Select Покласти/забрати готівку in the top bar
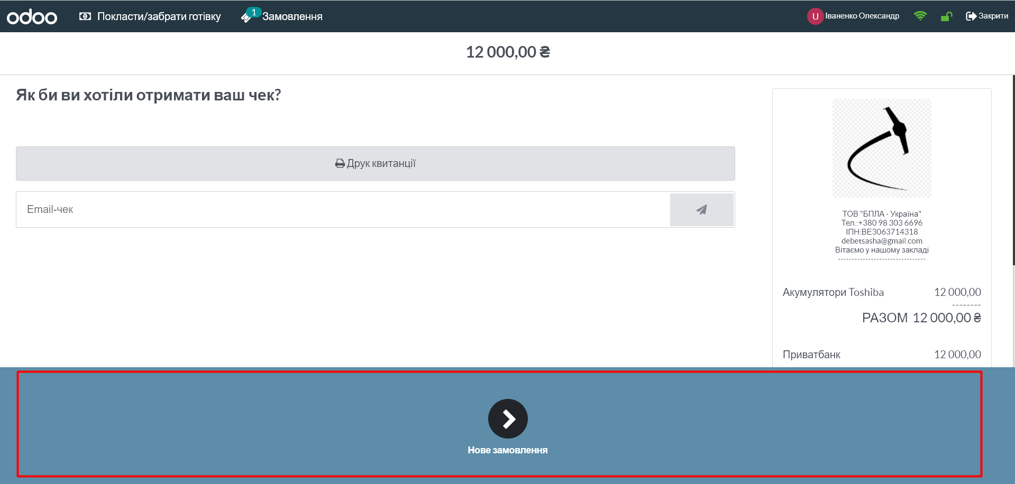1015x484 pixels. (x=159, y=16)
